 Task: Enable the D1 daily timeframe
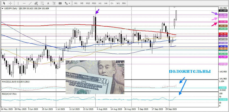point(112,3)
